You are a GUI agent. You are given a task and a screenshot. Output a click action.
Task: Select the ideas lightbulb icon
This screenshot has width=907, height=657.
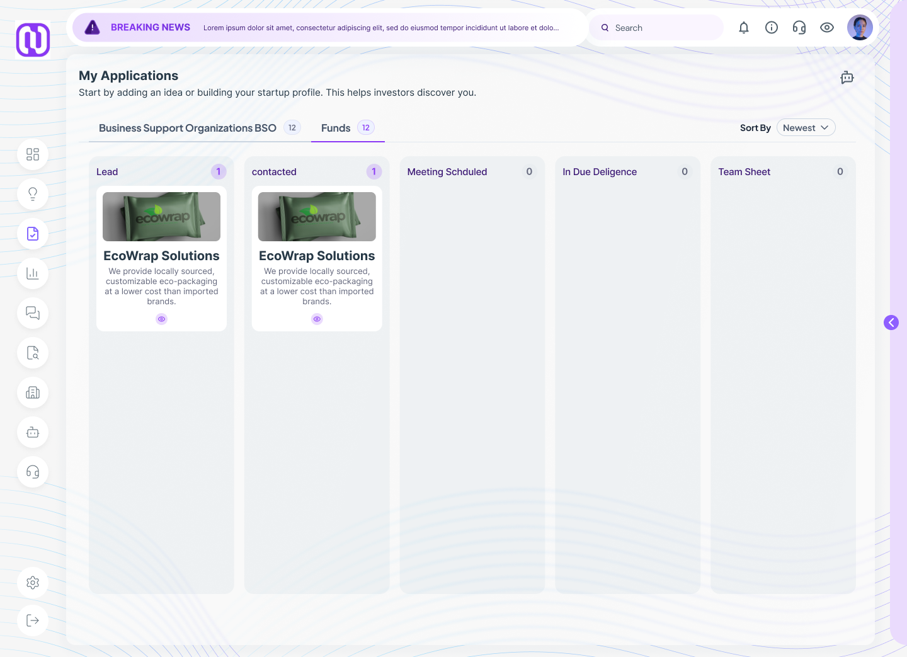point(33,193)
